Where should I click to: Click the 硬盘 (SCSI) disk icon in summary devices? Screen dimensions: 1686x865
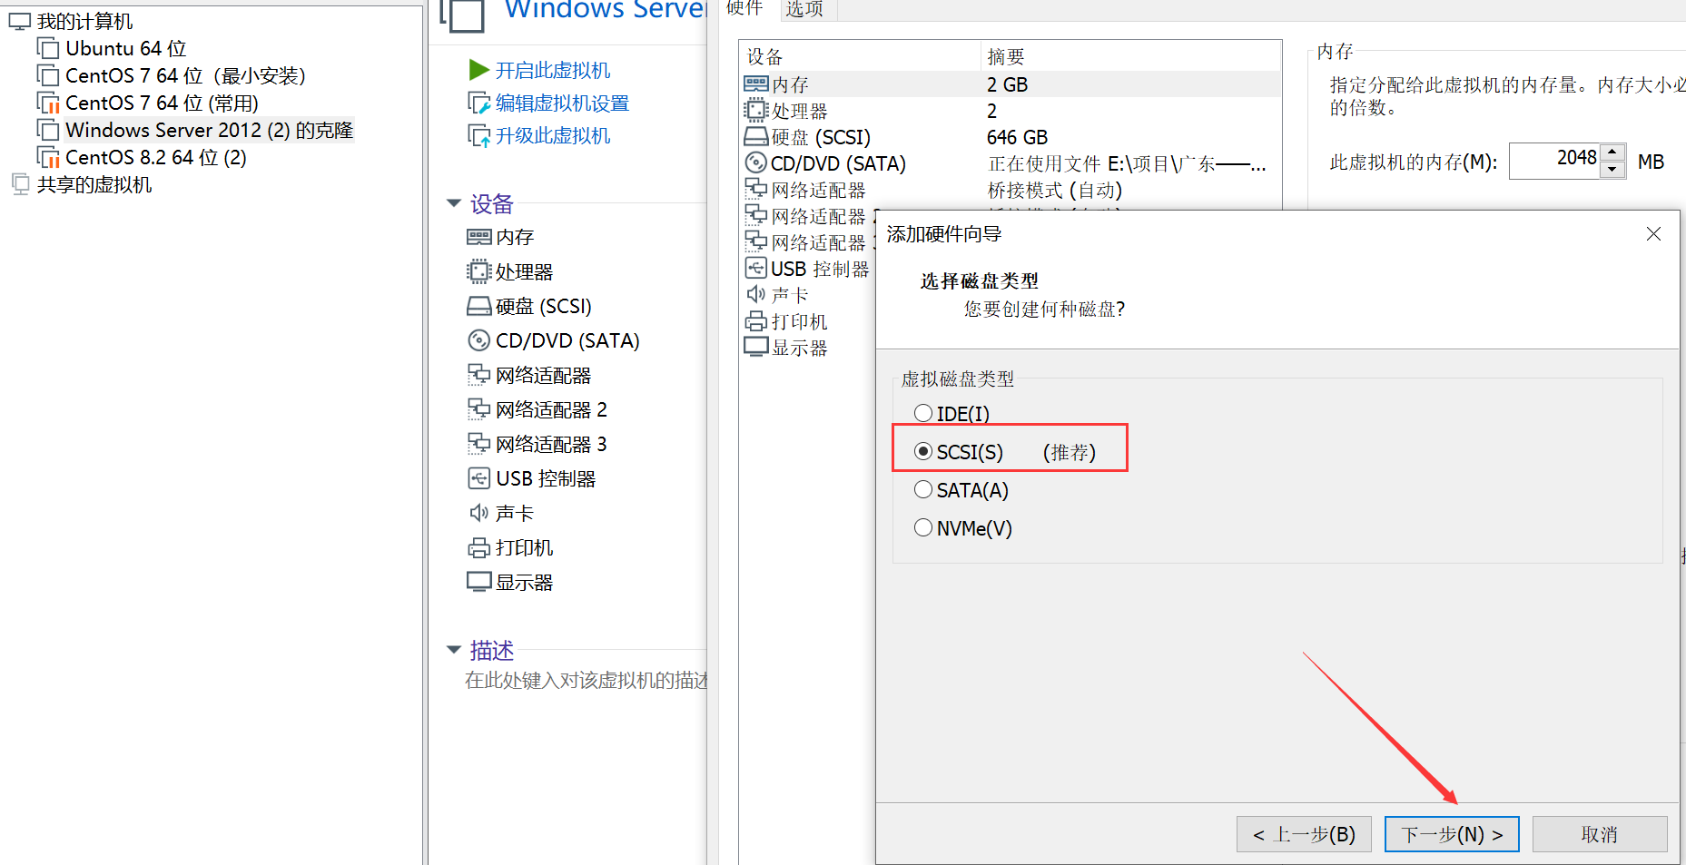point(479,306)
